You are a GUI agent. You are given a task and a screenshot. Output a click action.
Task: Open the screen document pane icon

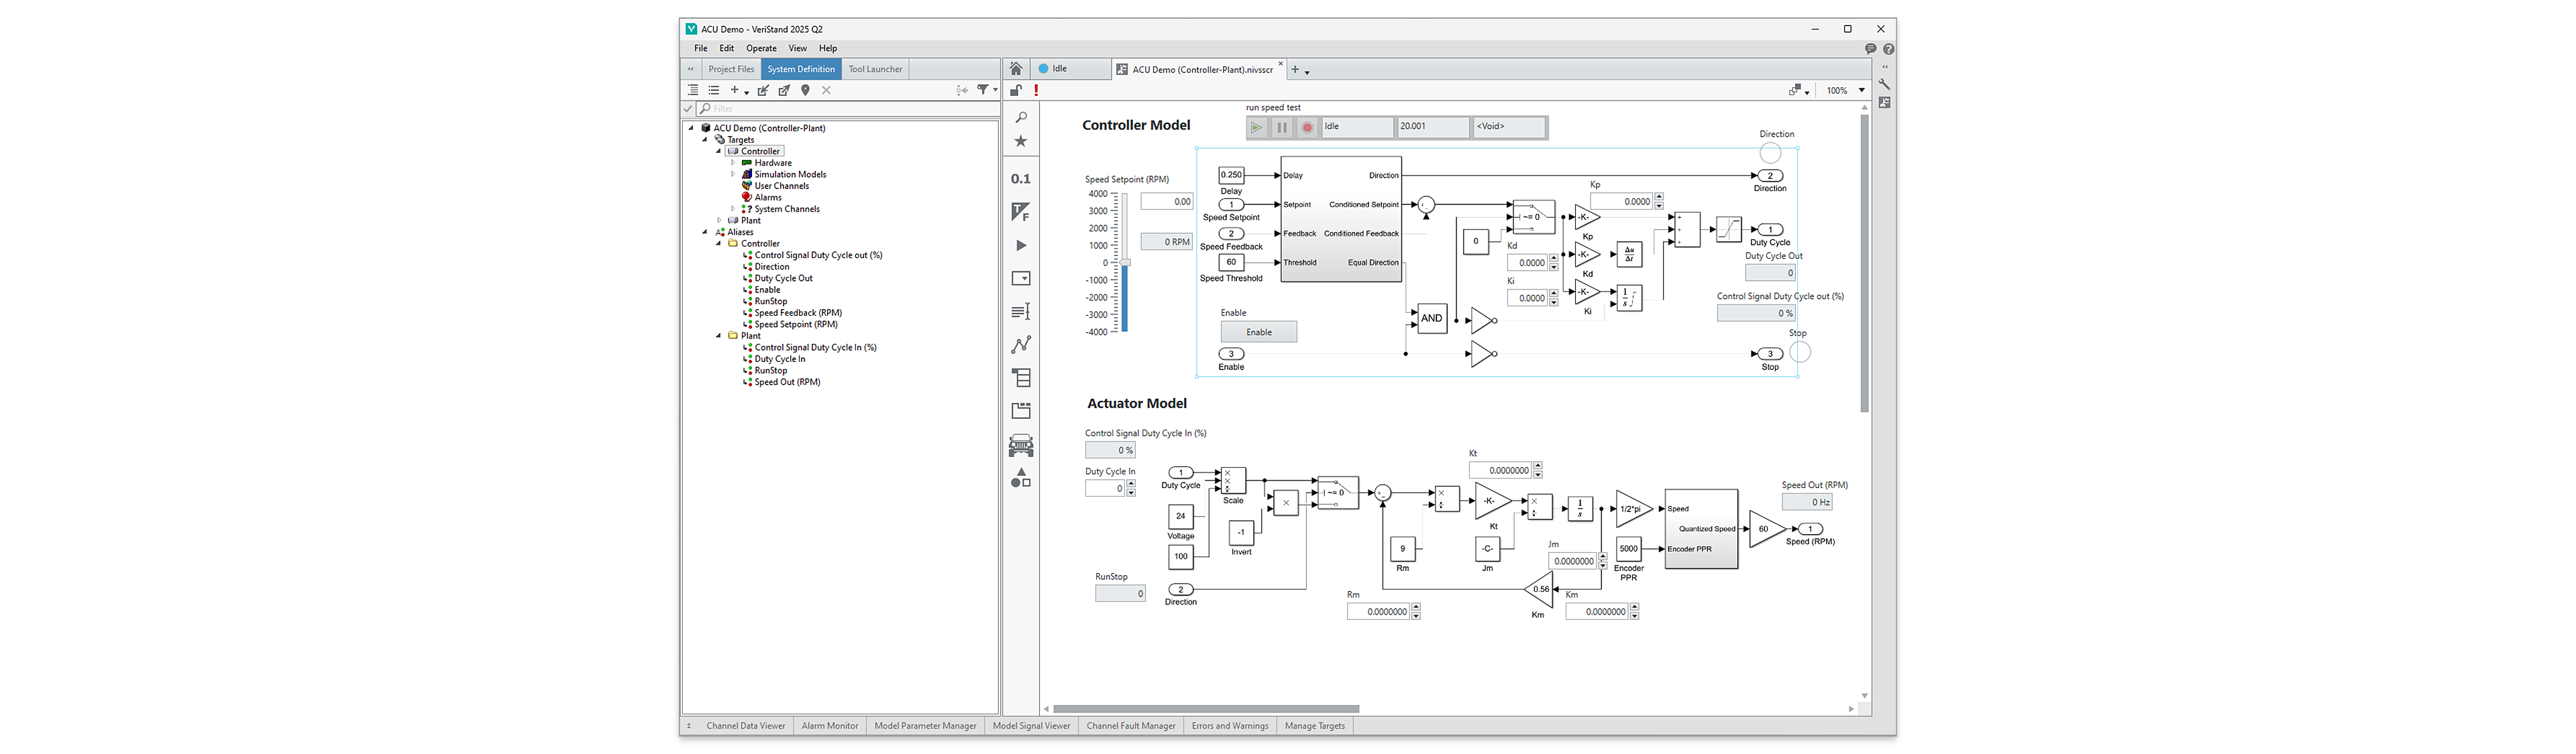(1884, 103)
